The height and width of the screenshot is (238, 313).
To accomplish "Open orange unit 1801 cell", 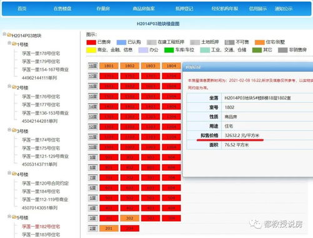I will click(109, 66).
